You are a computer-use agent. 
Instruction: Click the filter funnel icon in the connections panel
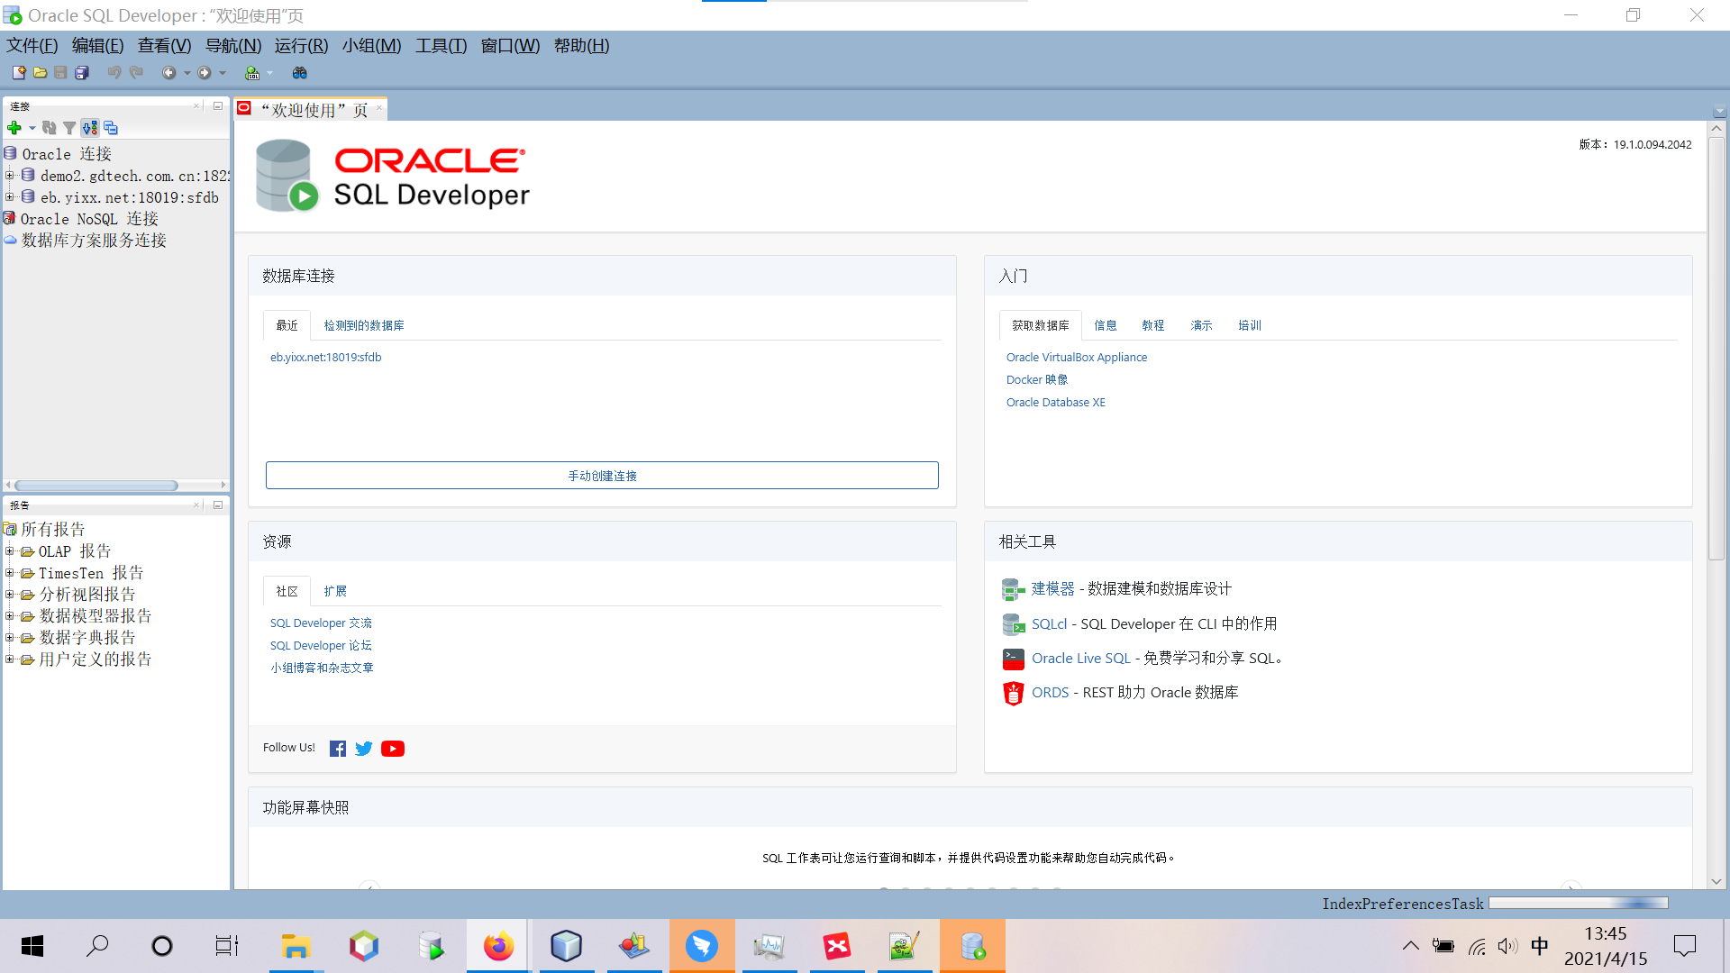point(69,128)
